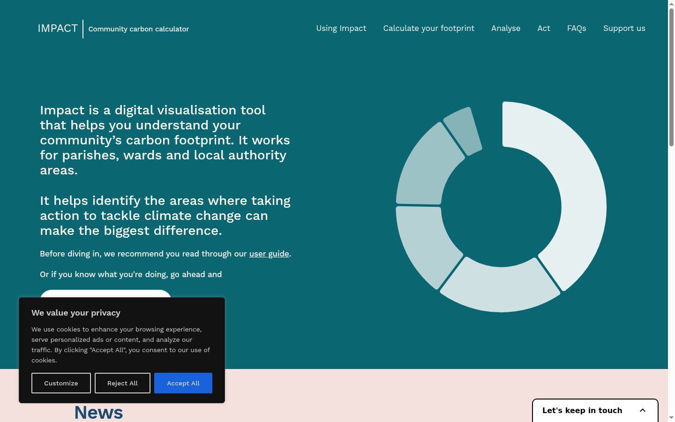Image resolution: width=675 pixels, height=422 pixels.
Task: Accept all cookies
Action: [x=183, y=383]
